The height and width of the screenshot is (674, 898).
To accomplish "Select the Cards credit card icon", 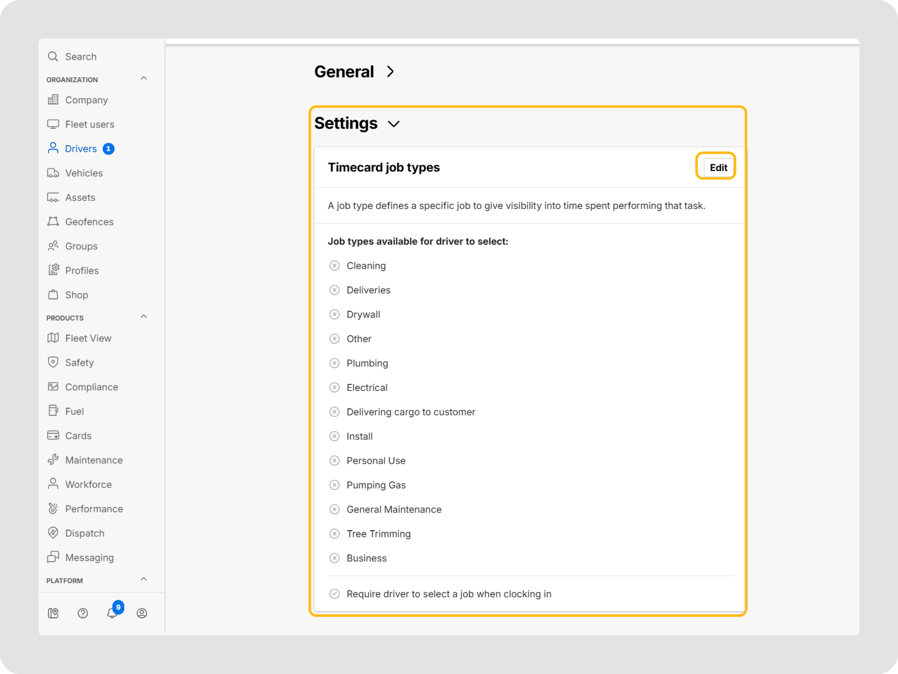I will (53, 436).
